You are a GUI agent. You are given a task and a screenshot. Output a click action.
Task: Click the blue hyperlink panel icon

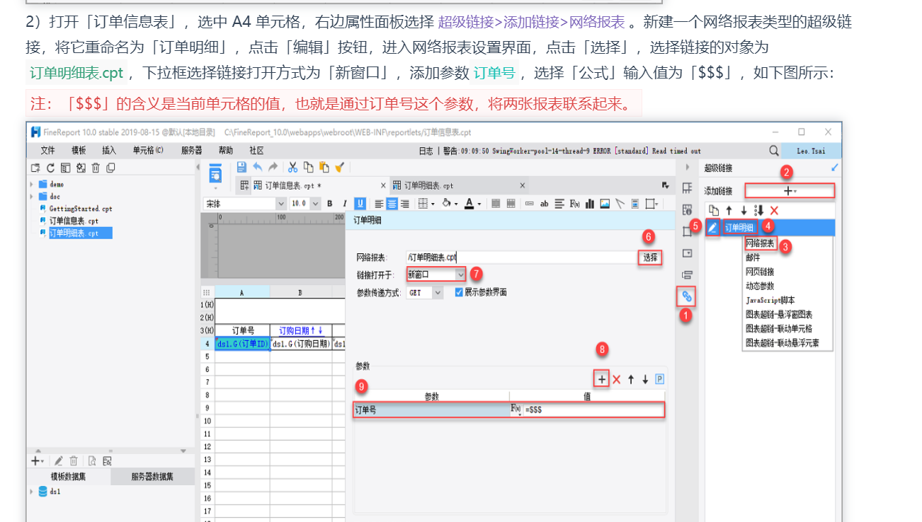(x=686, y=296)
